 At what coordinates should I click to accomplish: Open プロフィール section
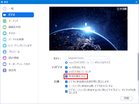18,52
